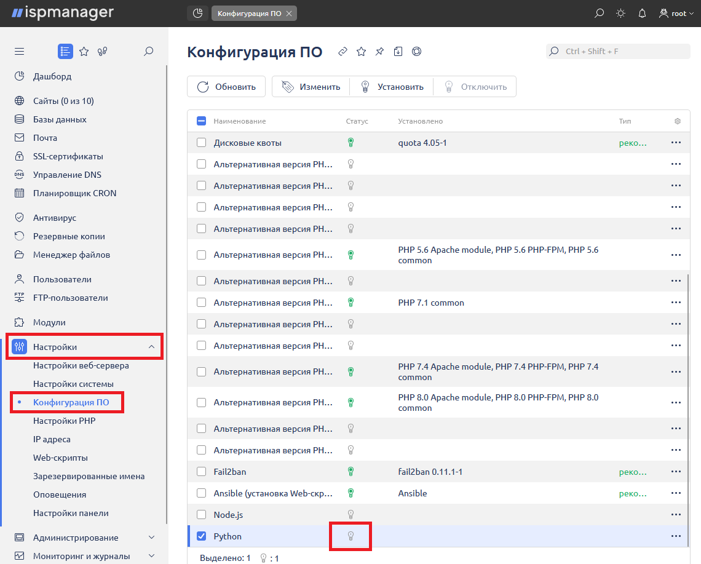The image size is (701, 564).
Task: Click the Установить button
Action: pyautogui.click(x=392, y=87)
